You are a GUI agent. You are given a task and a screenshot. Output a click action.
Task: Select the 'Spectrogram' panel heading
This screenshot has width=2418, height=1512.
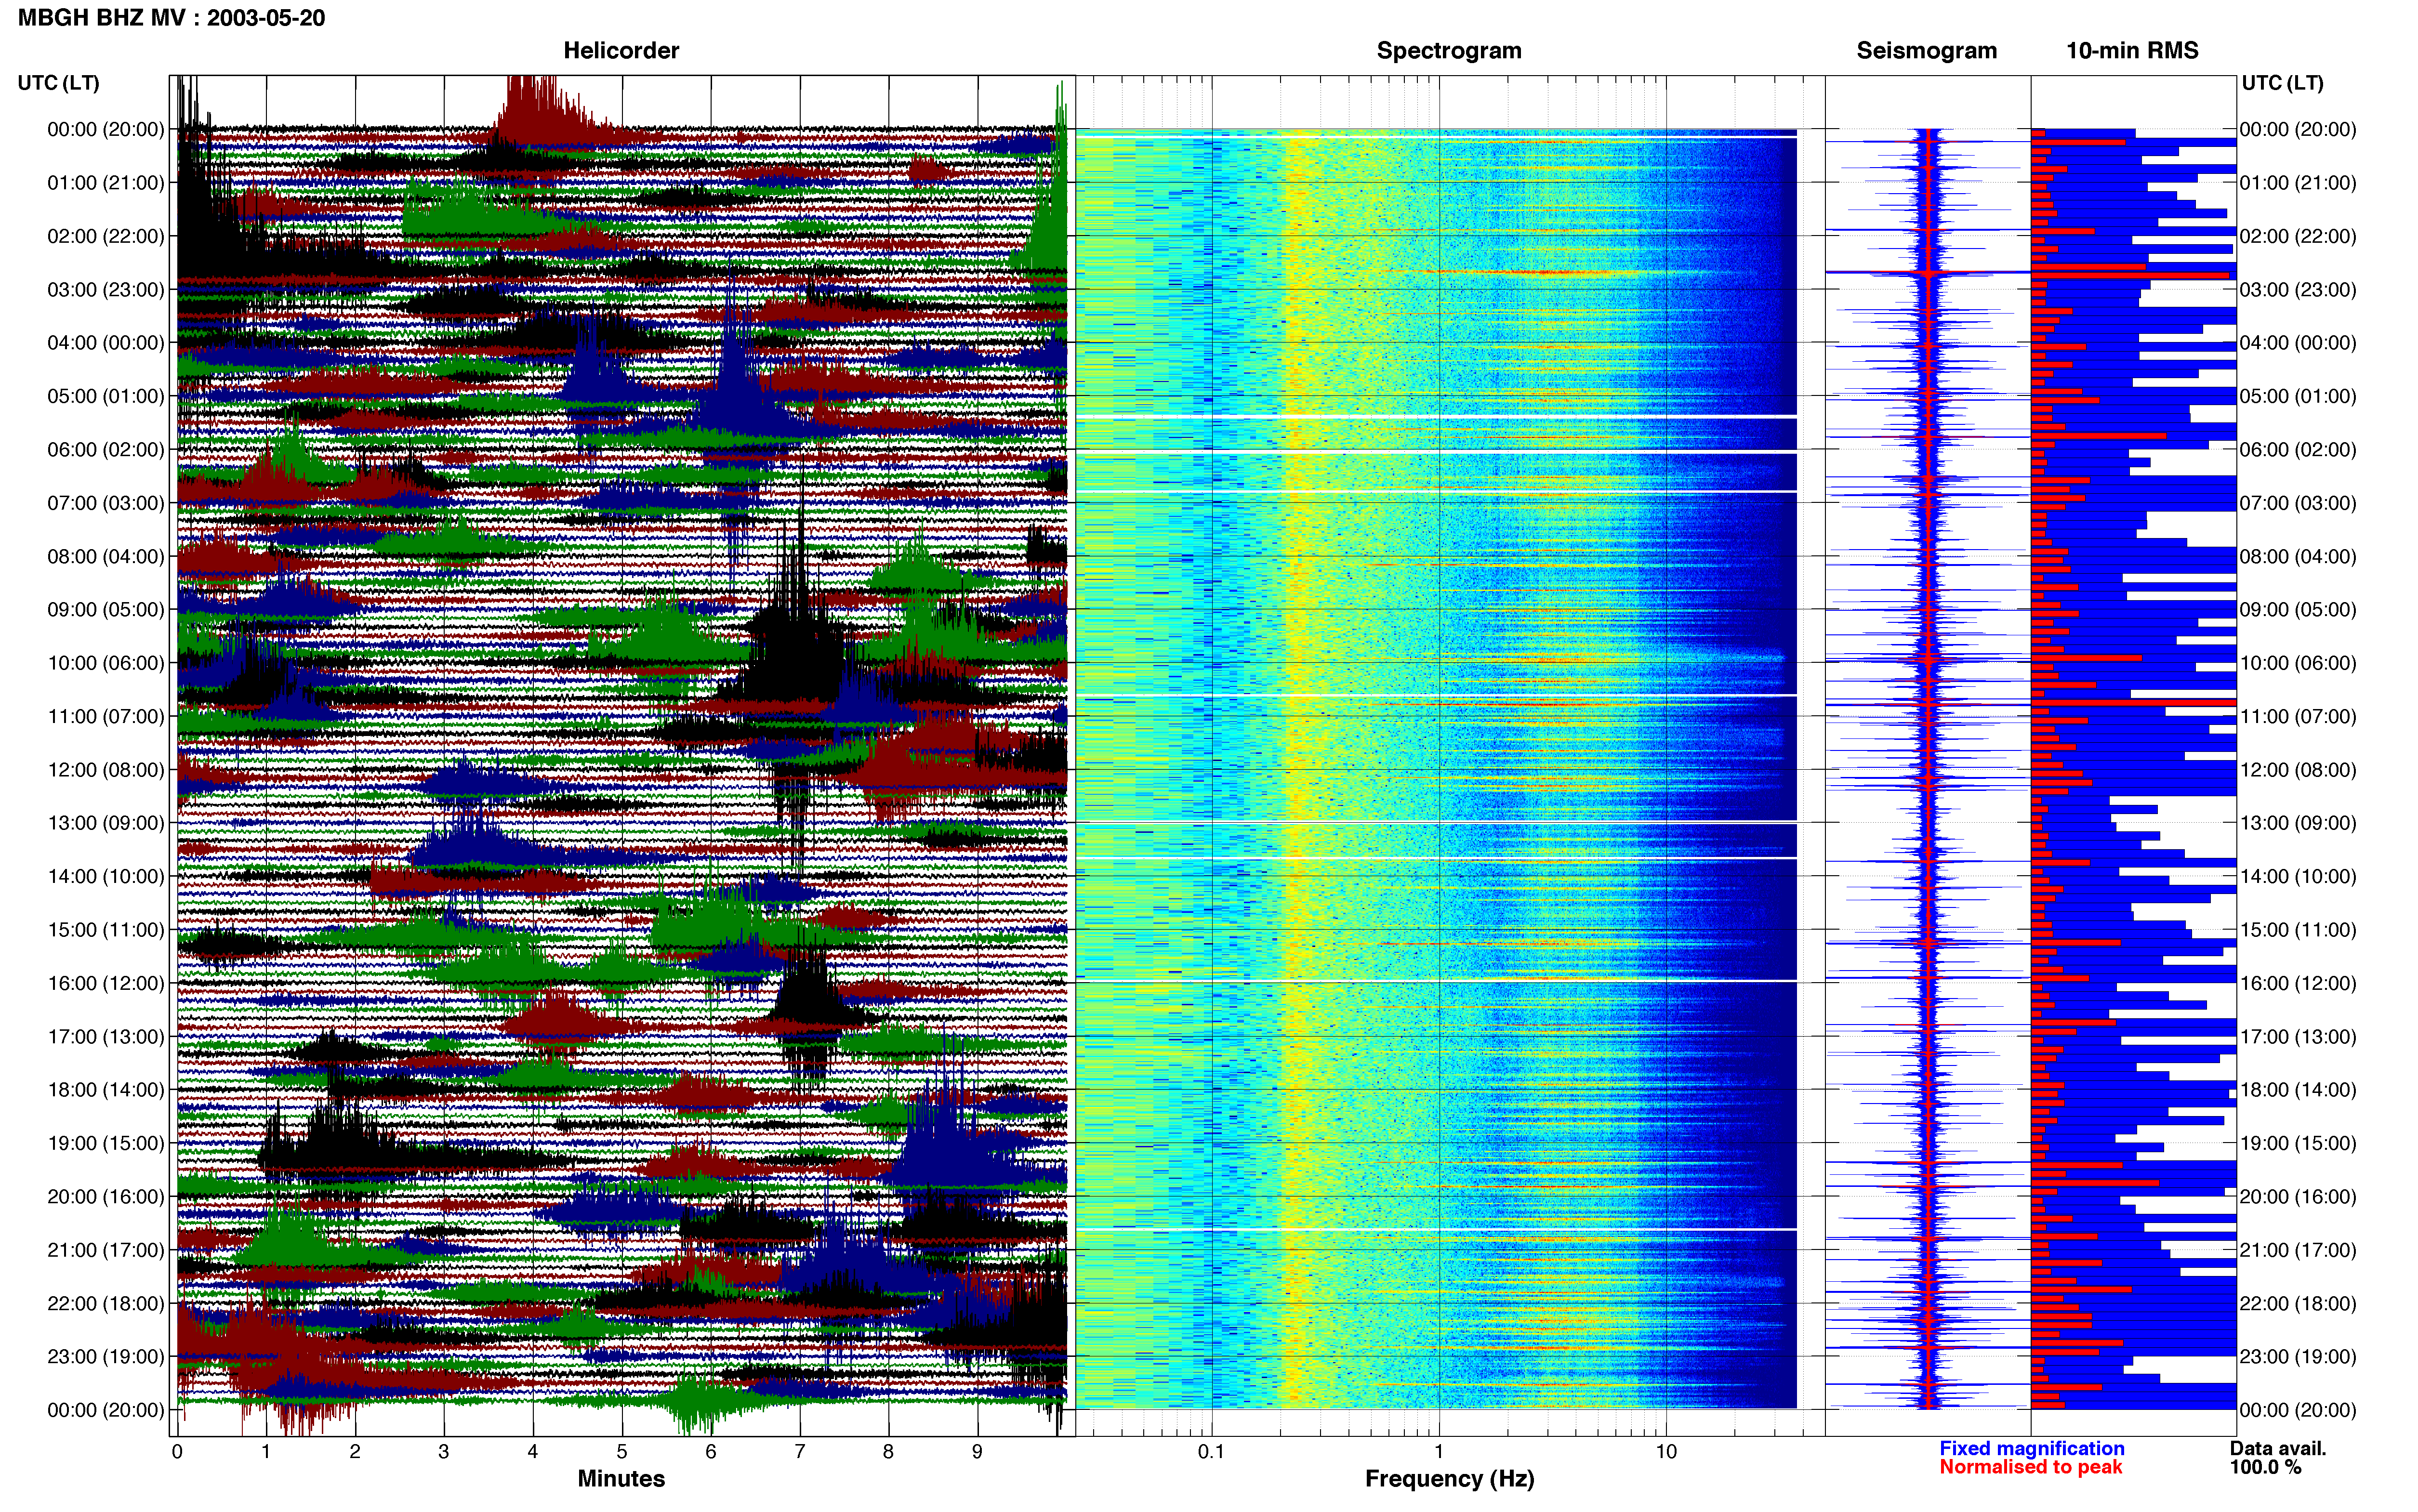(x=1449, y=51)
